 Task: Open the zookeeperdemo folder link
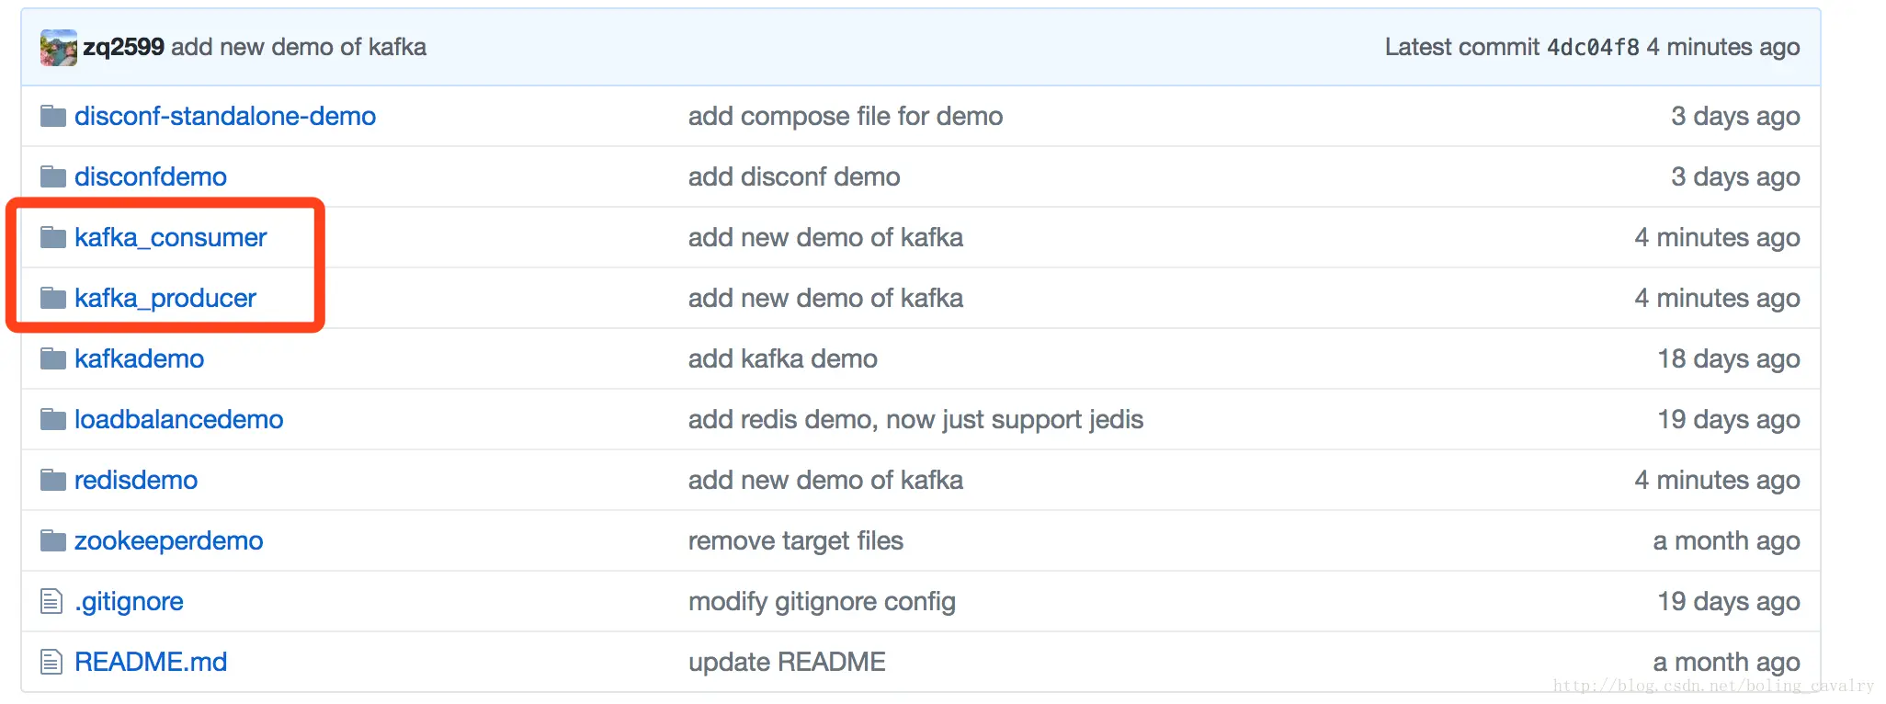(169, 540)
